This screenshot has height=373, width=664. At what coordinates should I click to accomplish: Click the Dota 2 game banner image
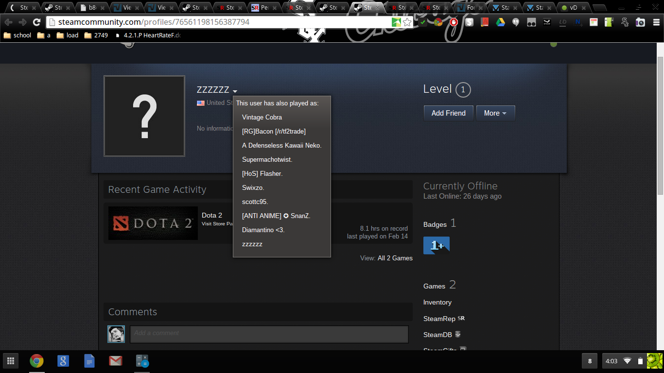153,223
